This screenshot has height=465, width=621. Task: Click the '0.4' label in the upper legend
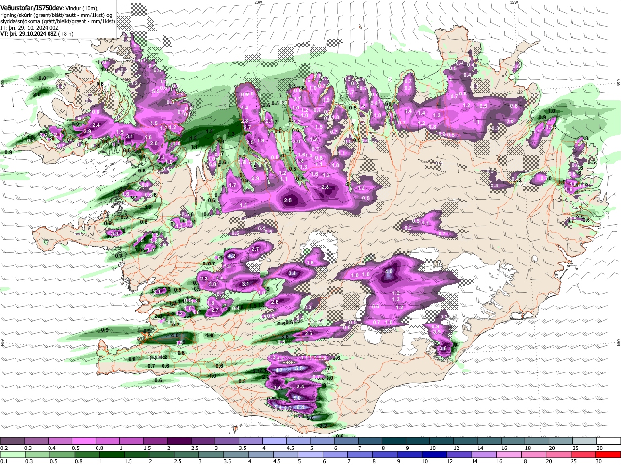coord(51,448)
